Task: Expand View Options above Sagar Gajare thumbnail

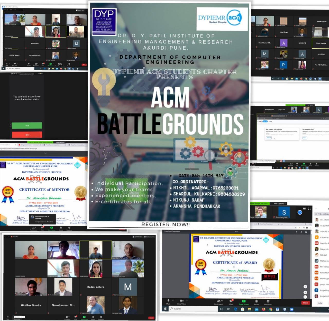Action: pyautogui.click(x=279, y=203)
